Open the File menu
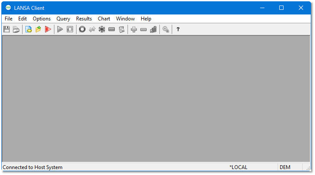 [9, 19]
